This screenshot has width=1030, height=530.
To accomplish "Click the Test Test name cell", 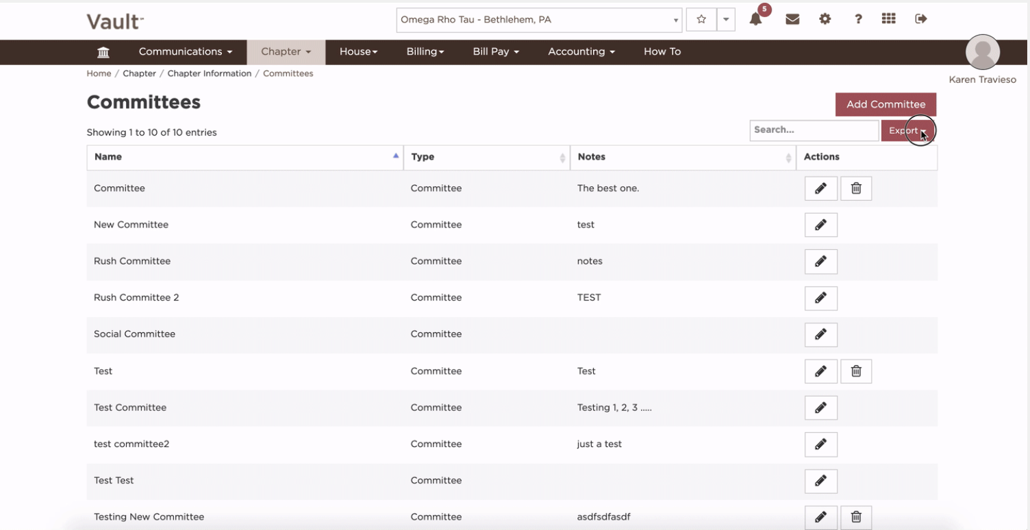I will pyautogui.click(x=114, y=481).
